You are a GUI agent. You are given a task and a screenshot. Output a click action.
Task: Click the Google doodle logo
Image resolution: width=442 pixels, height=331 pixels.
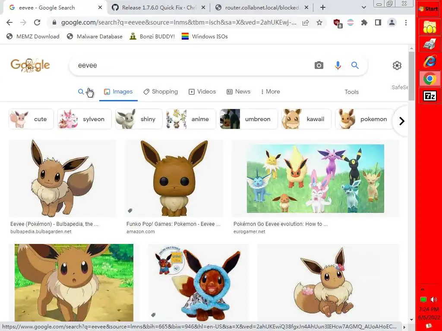pos(30,66)
